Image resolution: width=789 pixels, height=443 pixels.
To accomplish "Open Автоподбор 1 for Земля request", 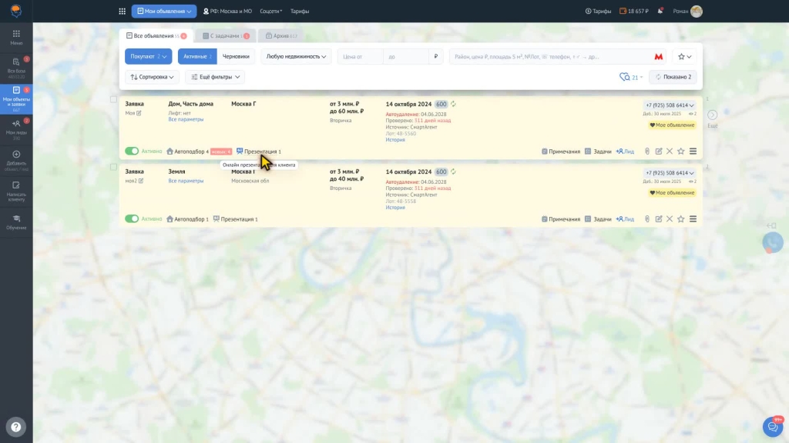I will click(x=187, y=219).
